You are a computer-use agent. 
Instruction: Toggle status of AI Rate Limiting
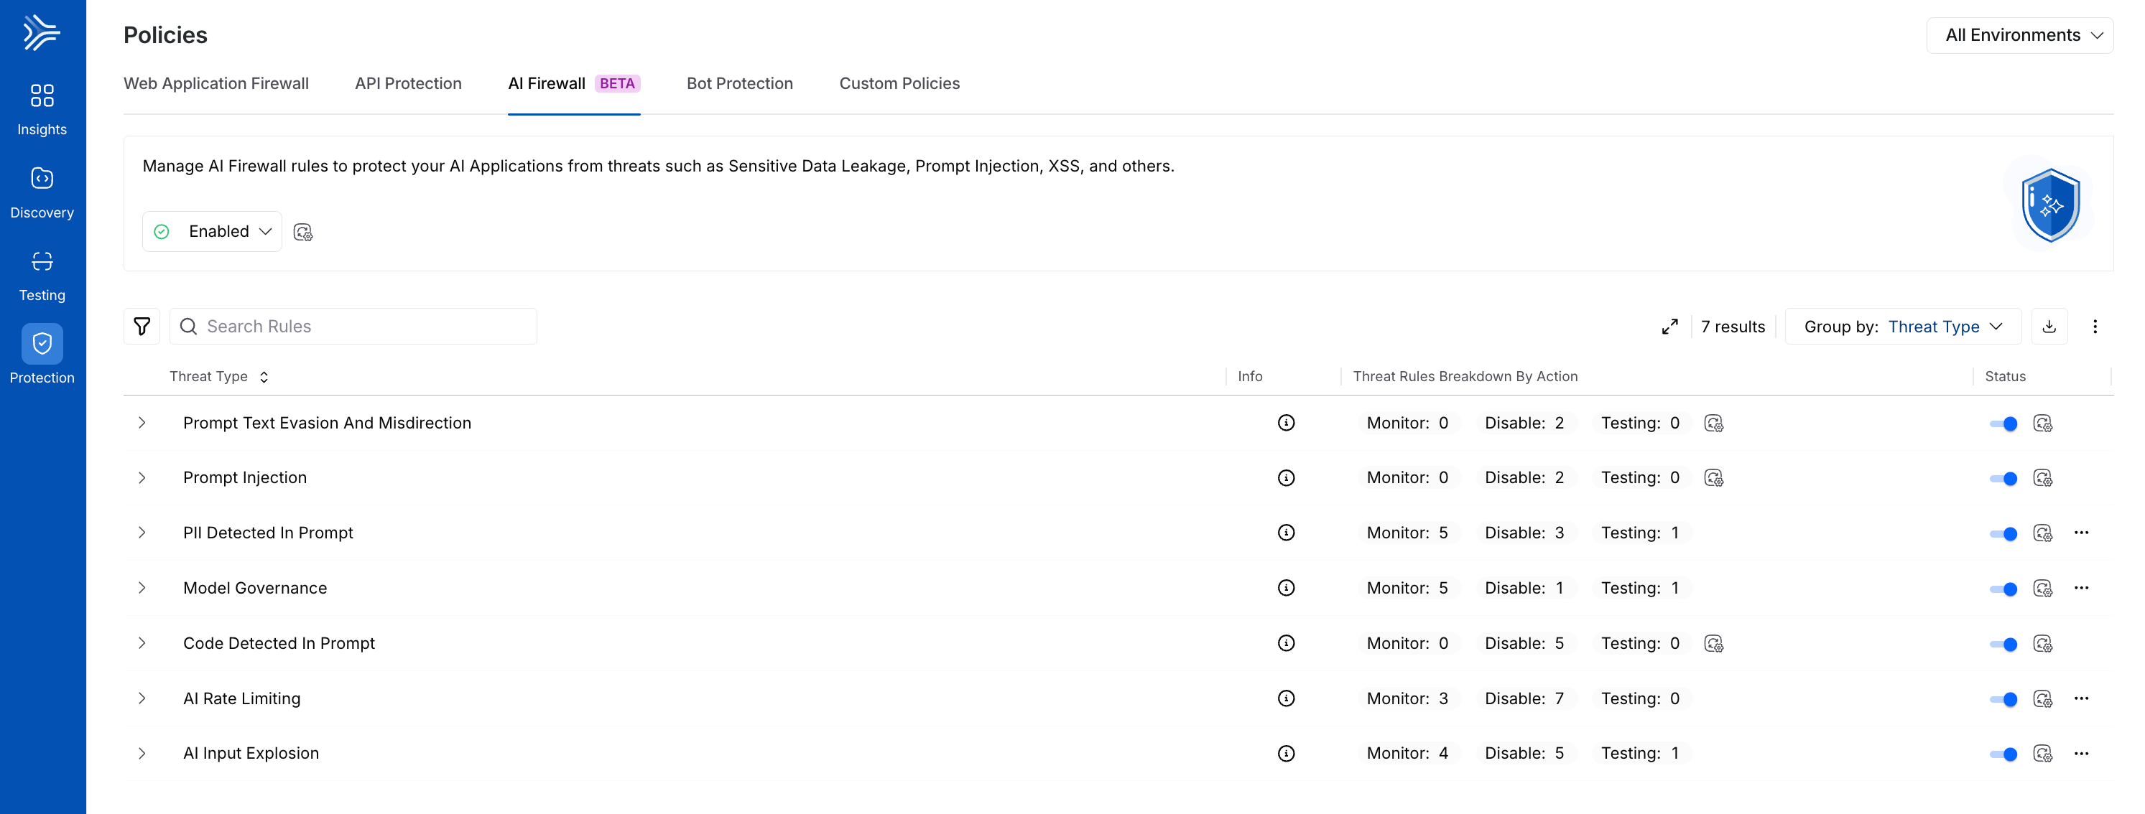2003,699
